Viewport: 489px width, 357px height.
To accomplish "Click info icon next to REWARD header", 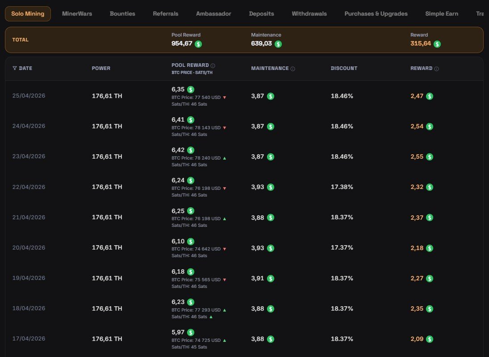I will pos(436,69).
